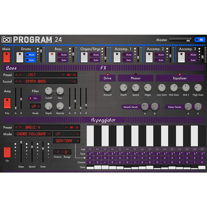207x207 pixels.
Task: Click the filter Depth knob
Action: pos(49,106)
